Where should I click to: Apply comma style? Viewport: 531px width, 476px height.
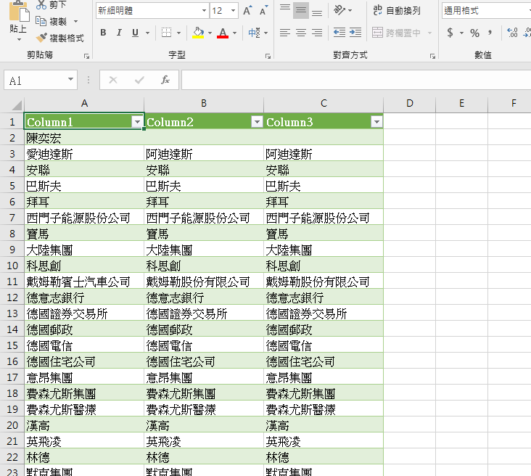(490, 33)
